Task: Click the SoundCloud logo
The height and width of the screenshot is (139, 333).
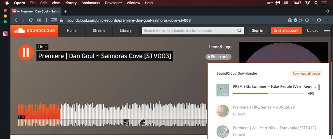Action: [x=34, y=31]
